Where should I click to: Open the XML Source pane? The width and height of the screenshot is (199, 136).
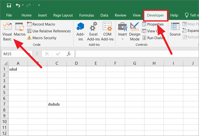click(175, 29)
